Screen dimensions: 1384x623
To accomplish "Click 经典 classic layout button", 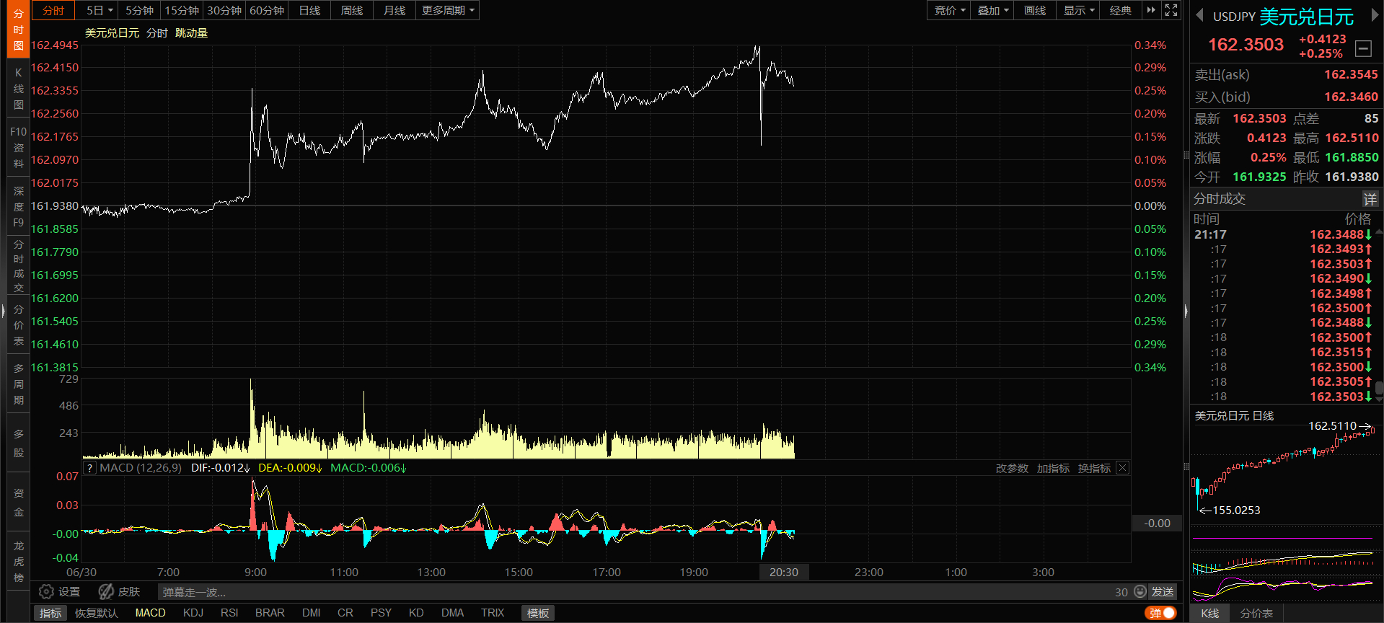I will pyautogui.click(x=1120, y=10).
